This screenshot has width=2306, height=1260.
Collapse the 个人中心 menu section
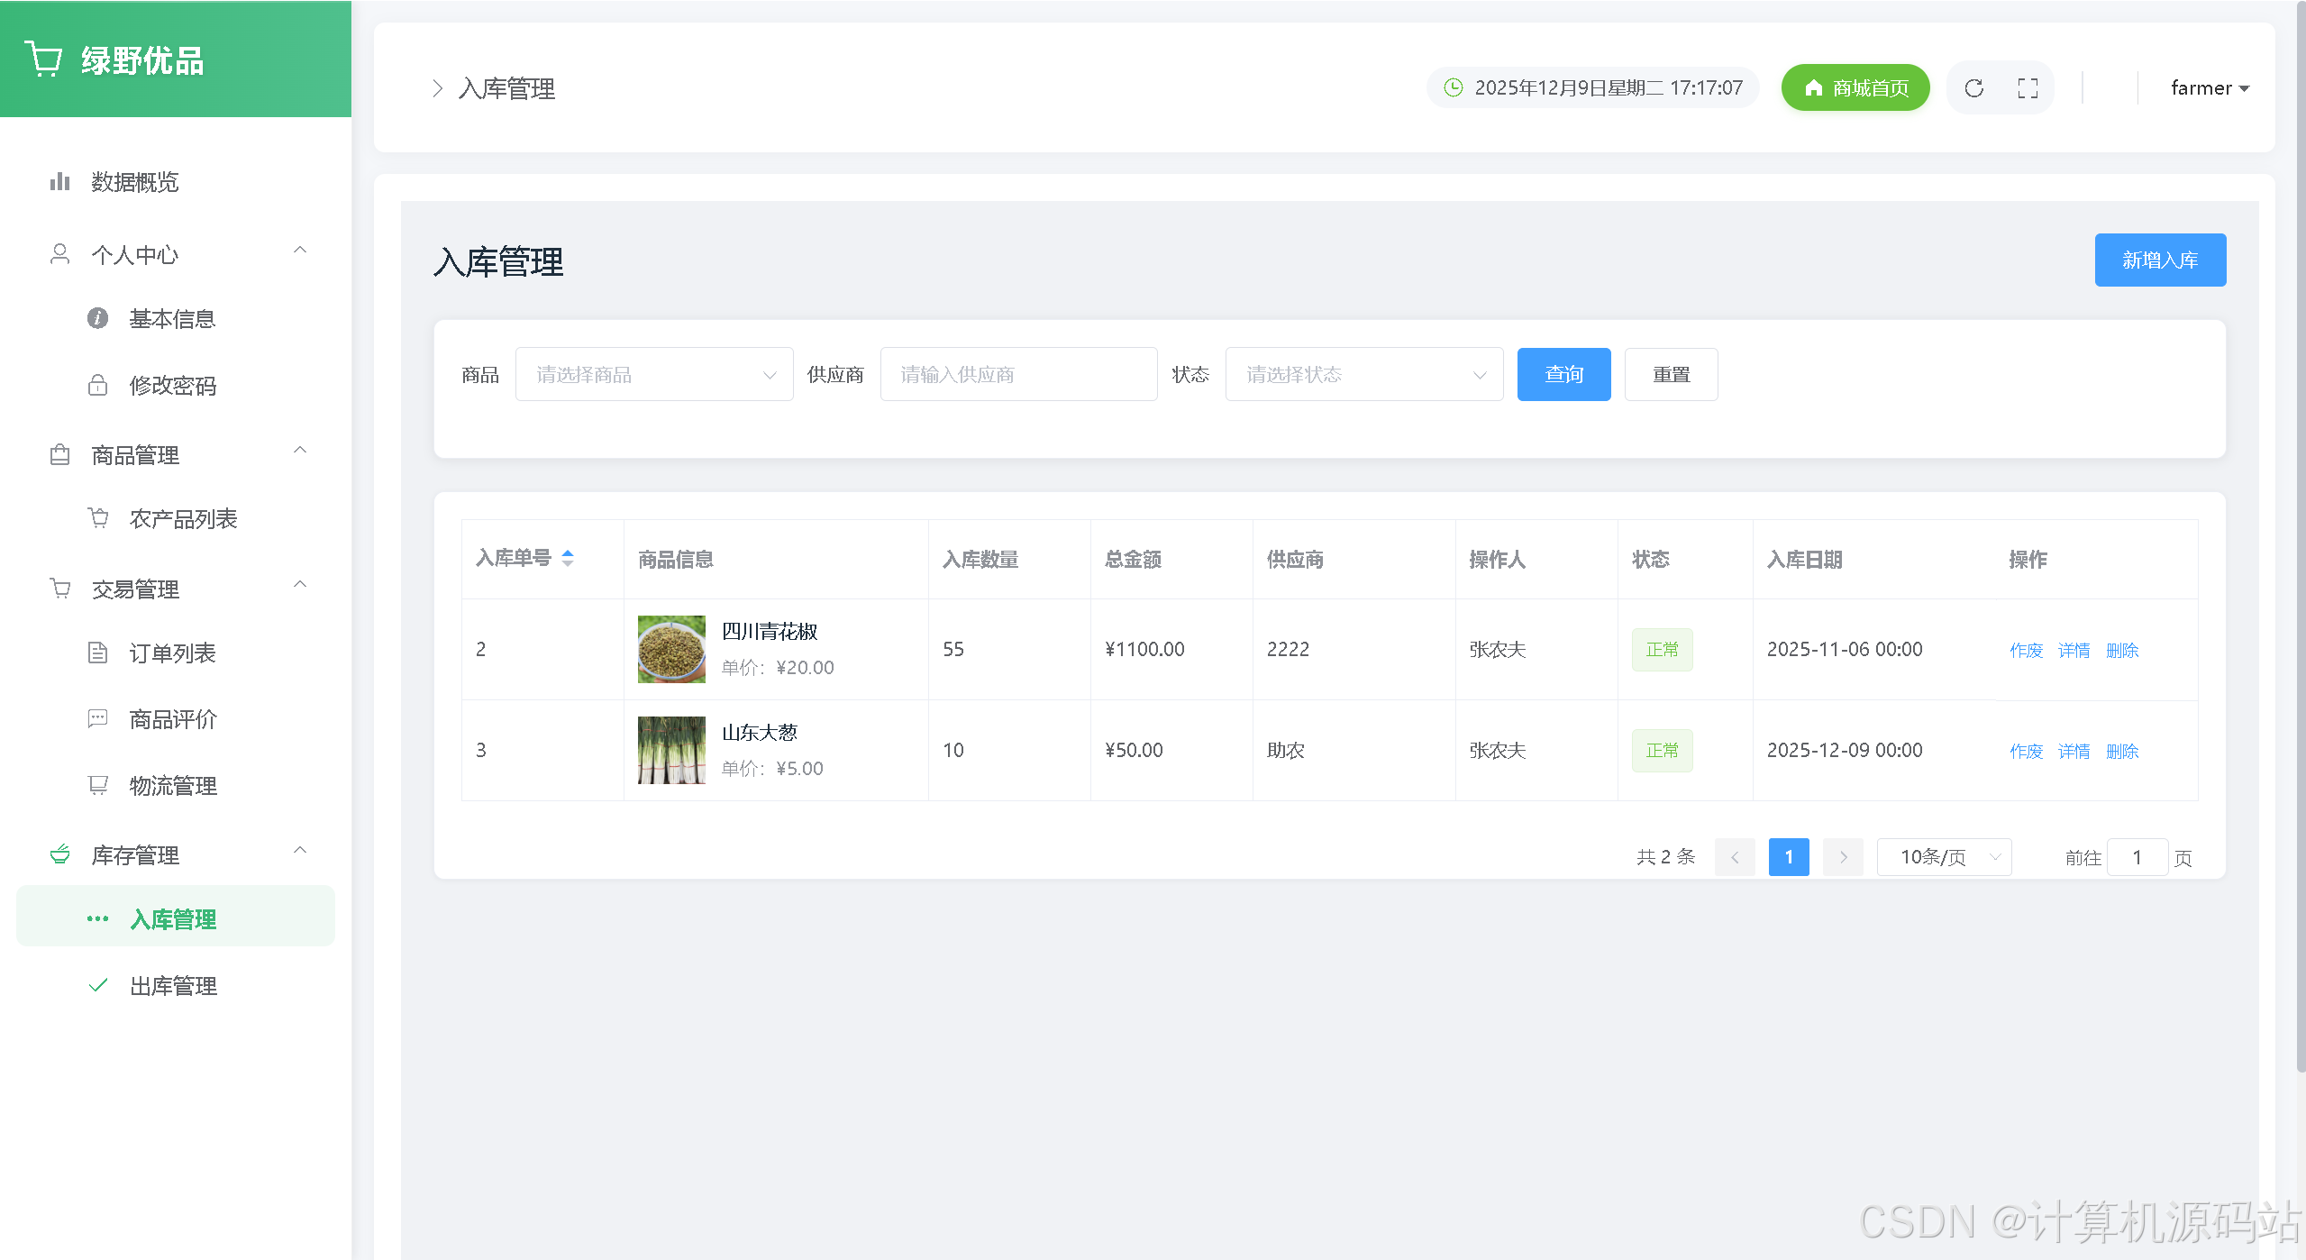pyautogui.click(x=300, y=251)
